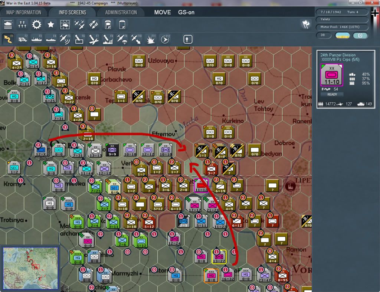Select the F6 bomb unit mode
The height and width of the screenshot is (292, 380).
click(79, 39)
